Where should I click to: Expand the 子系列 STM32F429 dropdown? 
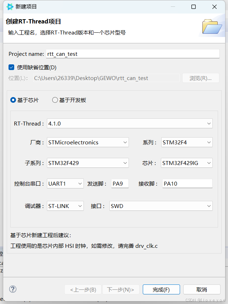tap(88, 163)
